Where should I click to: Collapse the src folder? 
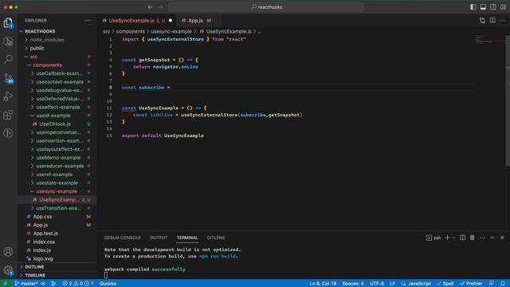tap(57, 57)
